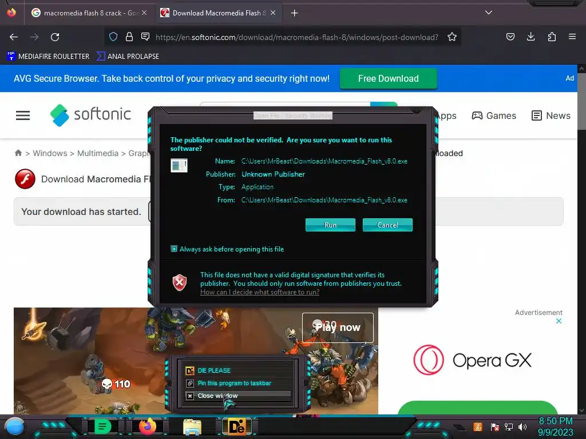This screenshot has width=586, height=439.
Task: Toggle Always ask before opening this file
Action: 174,249
